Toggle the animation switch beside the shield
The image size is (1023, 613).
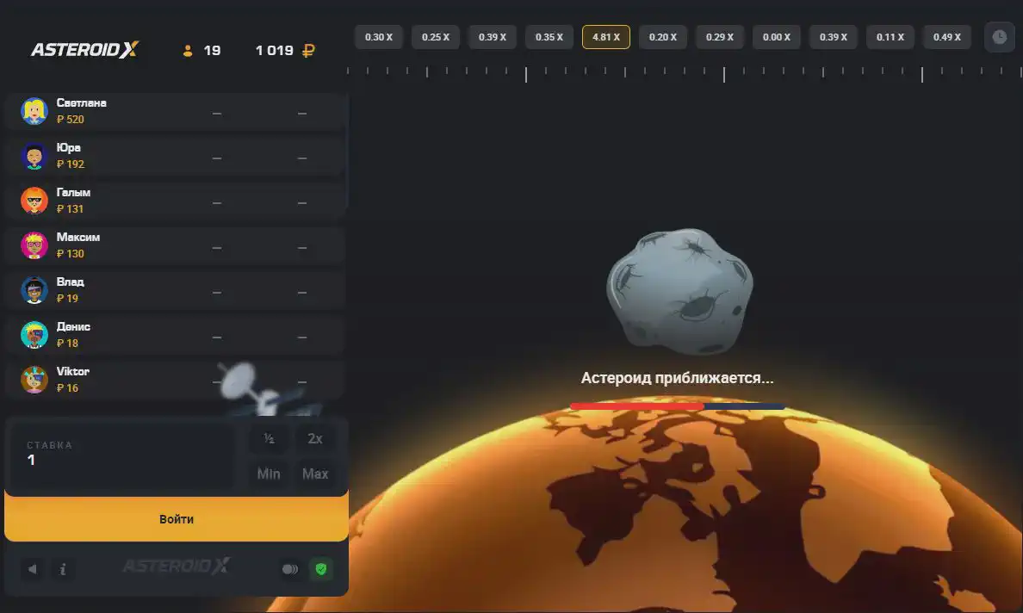pyautogui.click(x=290, y=569)
